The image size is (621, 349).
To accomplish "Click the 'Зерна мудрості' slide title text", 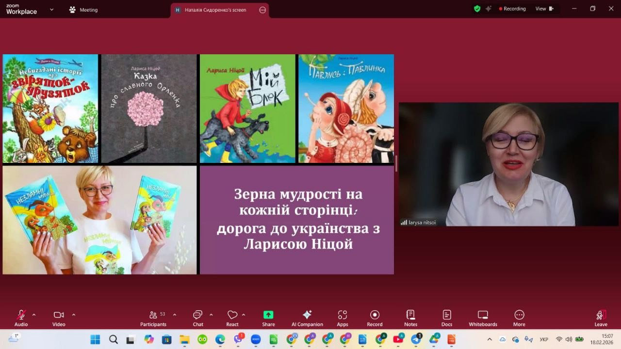I will 298,219.
